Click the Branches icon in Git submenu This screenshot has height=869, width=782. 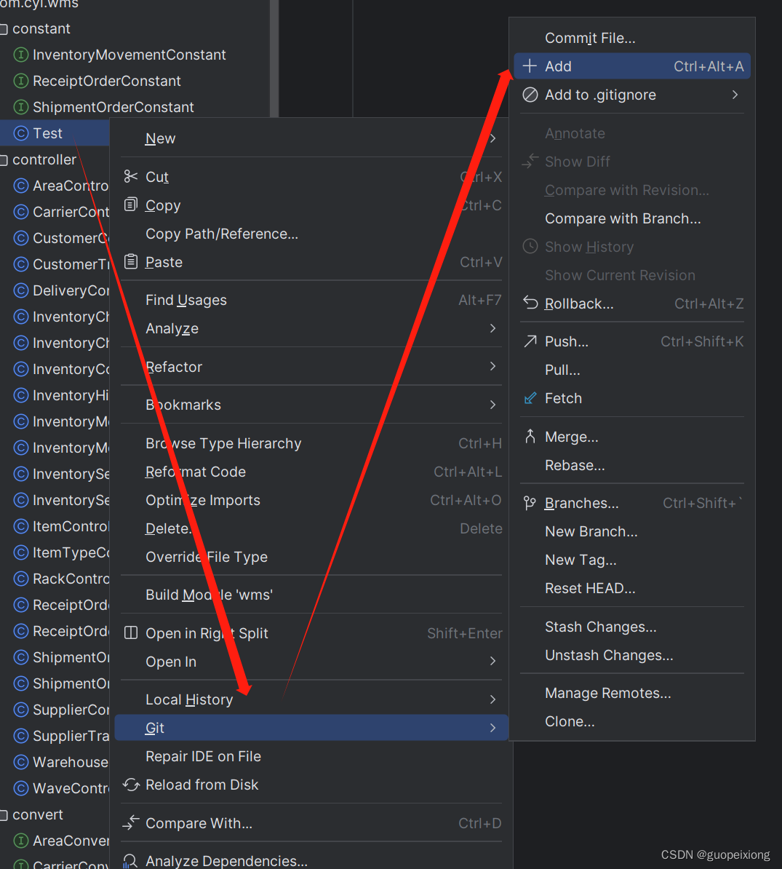(x=530, y=503)
